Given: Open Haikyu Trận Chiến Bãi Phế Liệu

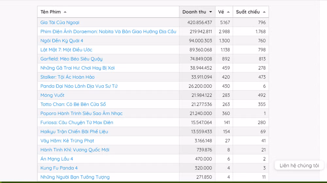Looking at the screenshot, I should click(x=74, y=132).
